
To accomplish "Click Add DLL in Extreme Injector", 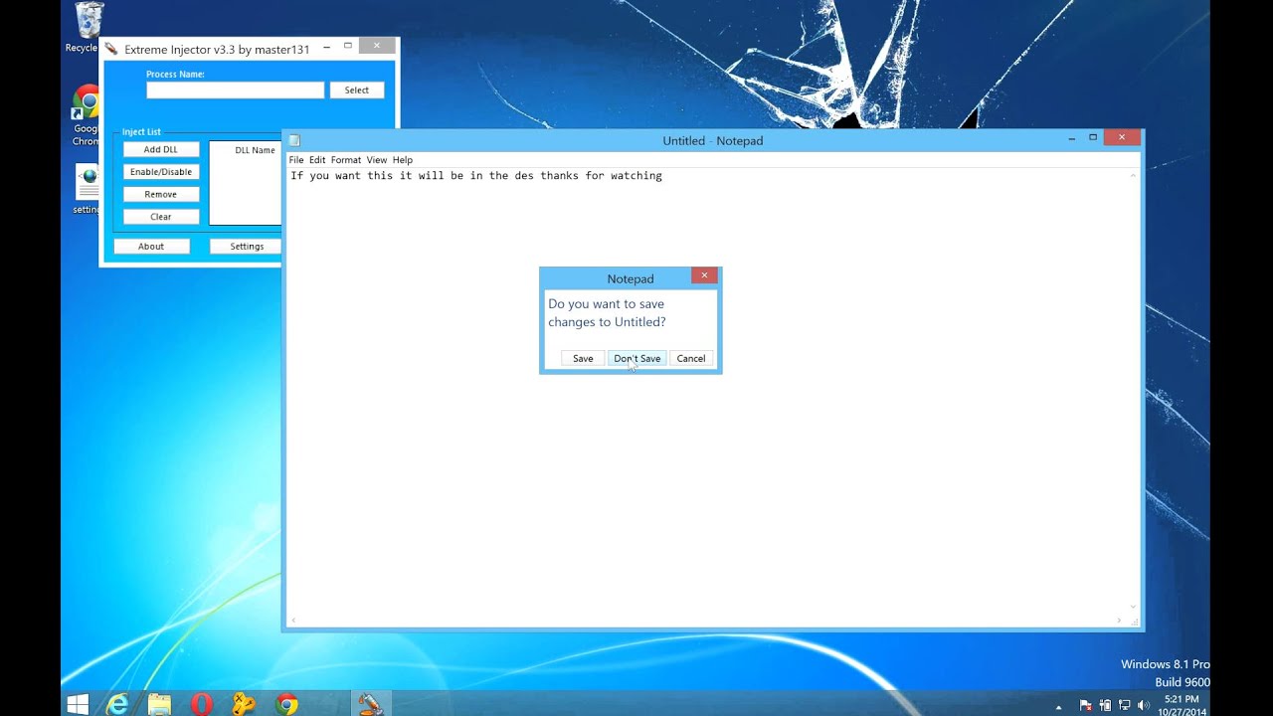I will tap(161, 149).
